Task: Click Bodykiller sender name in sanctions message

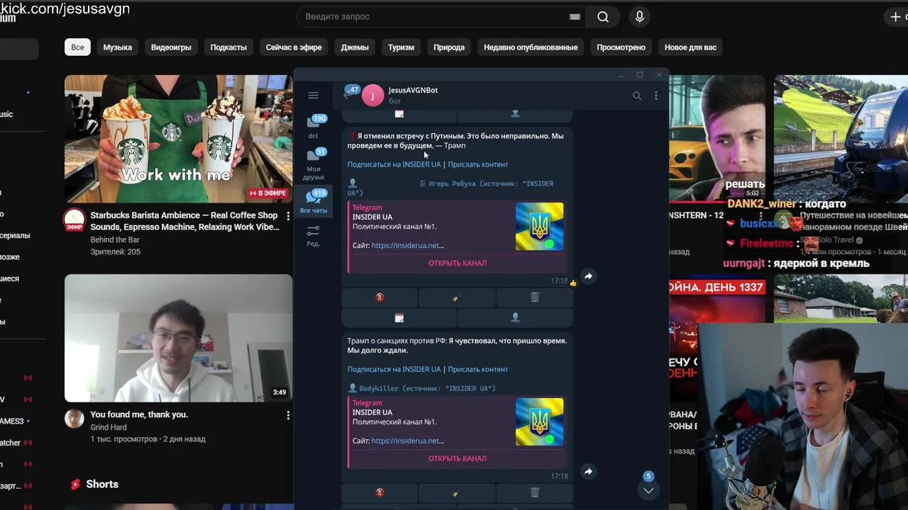Action: tap(379, 388)
